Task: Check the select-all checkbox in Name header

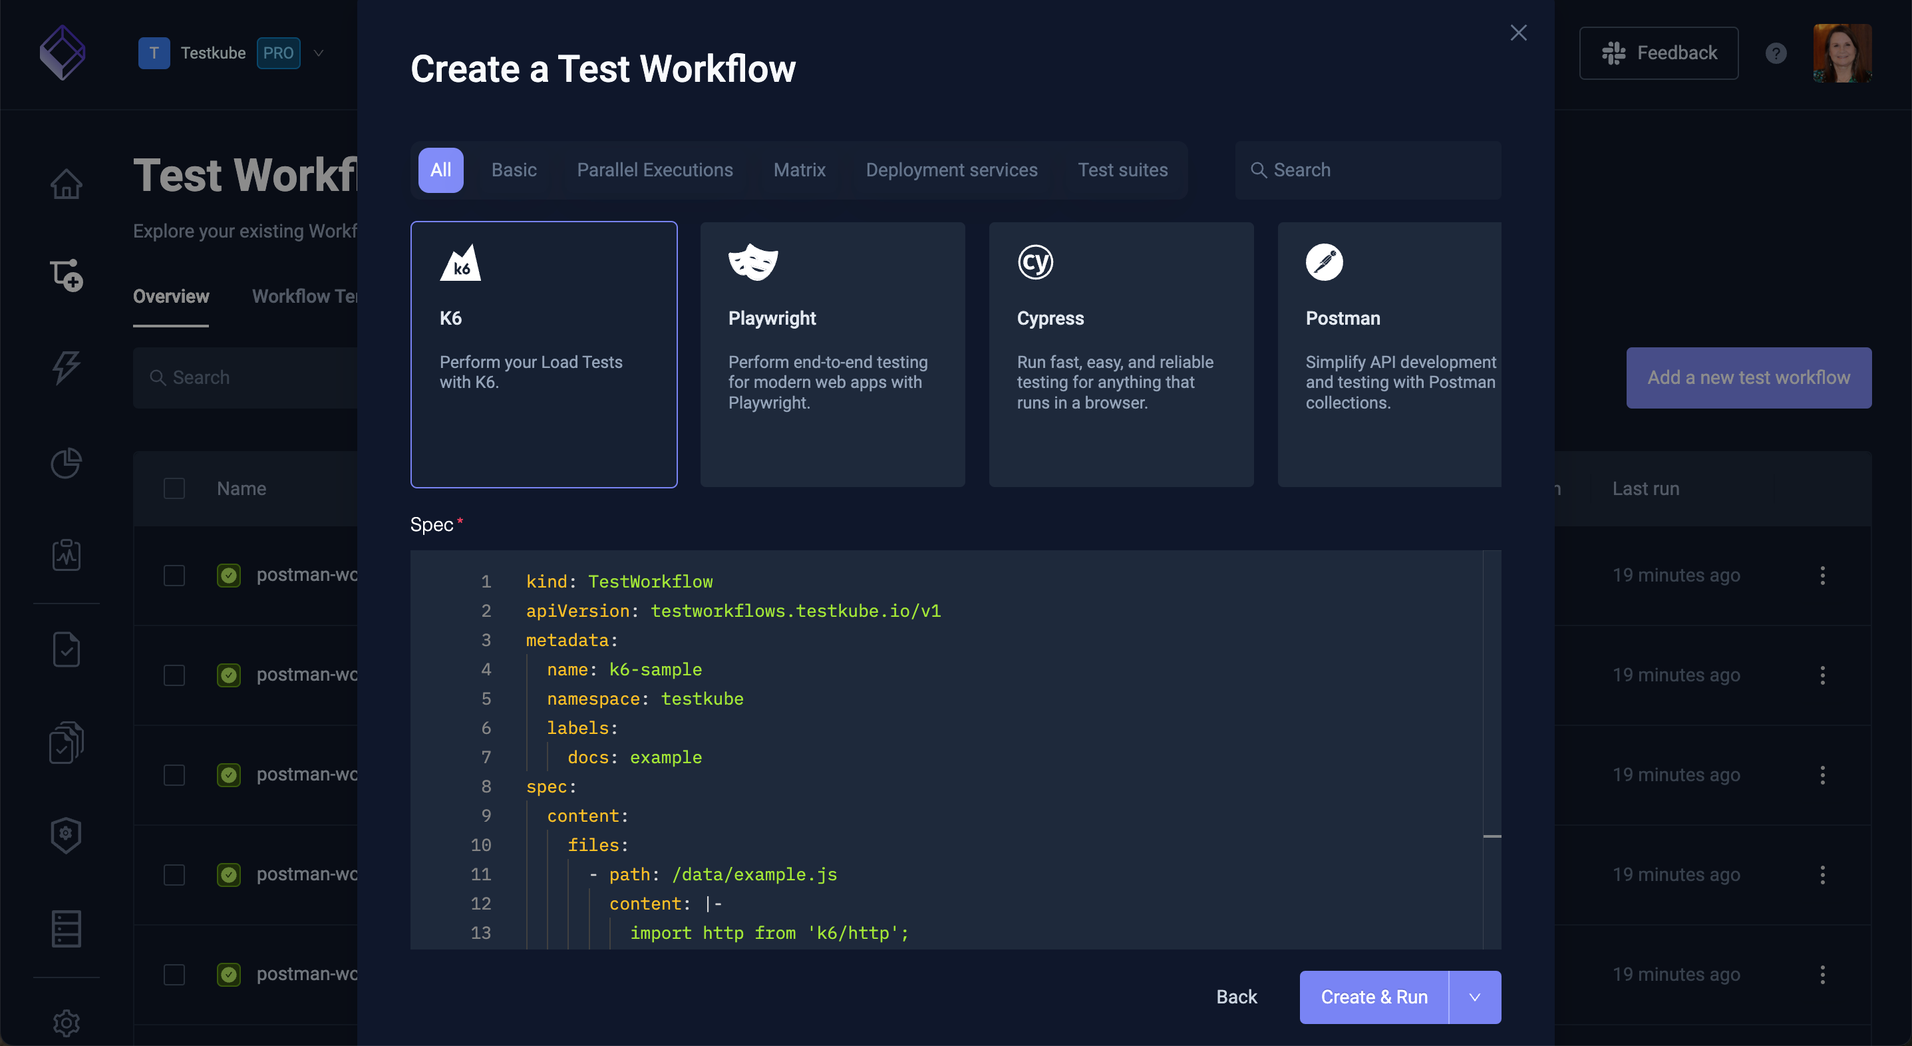Action: pyautogui.click(x=174, y=488)
